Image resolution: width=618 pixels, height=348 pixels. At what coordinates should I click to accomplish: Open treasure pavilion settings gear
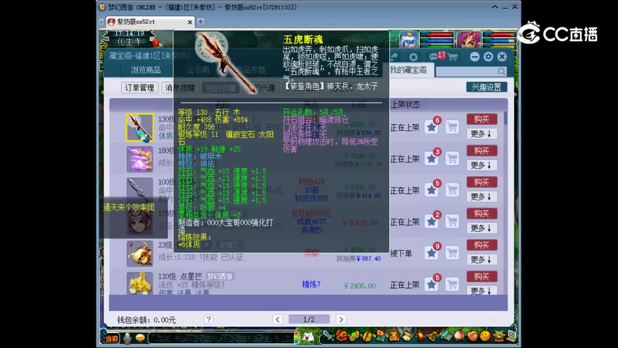tap(488, 57)
